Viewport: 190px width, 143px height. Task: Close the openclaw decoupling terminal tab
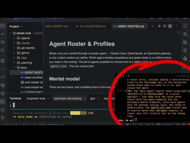click(85, 99)
